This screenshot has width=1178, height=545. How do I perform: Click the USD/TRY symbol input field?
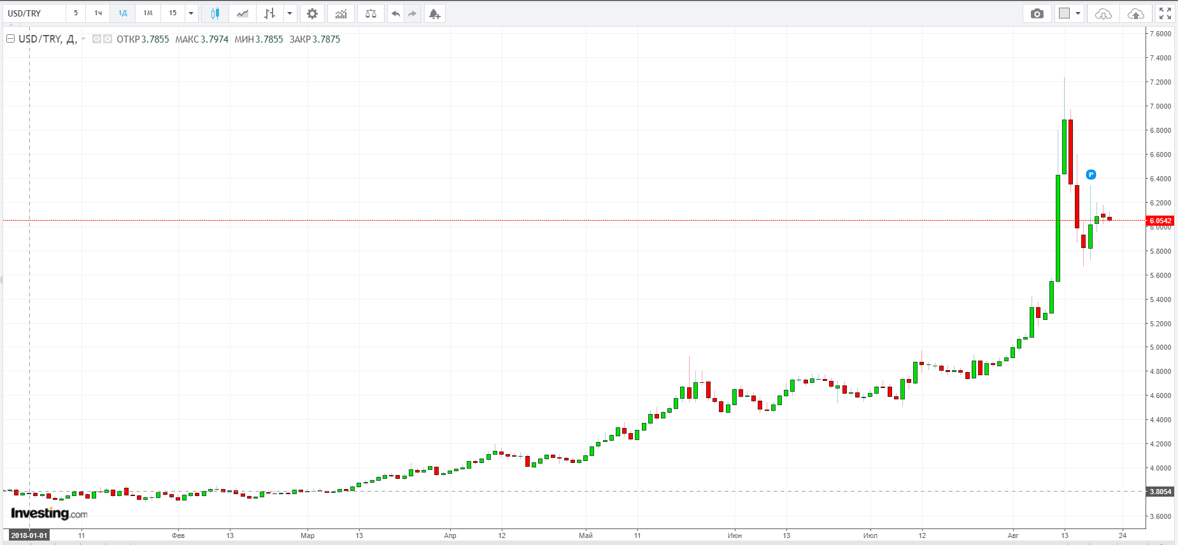pyautogui.click(x=34, y=13)
